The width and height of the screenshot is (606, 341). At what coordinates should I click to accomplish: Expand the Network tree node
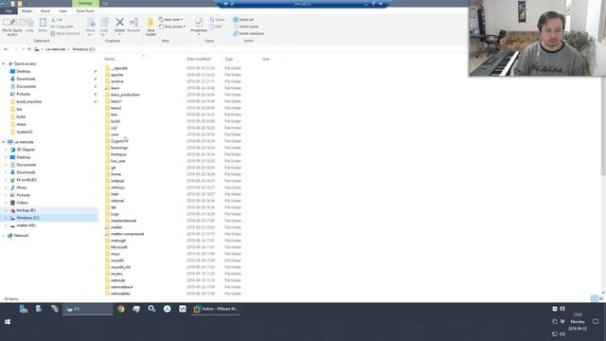4,236
